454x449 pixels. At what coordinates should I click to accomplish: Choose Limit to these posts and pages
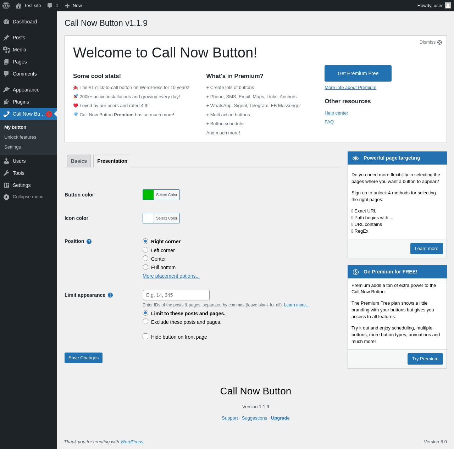point(145,313)
